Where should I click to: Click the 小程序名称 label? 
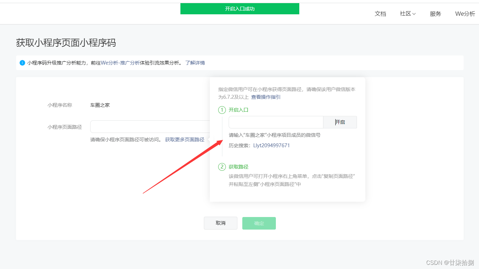pos(60,105)
